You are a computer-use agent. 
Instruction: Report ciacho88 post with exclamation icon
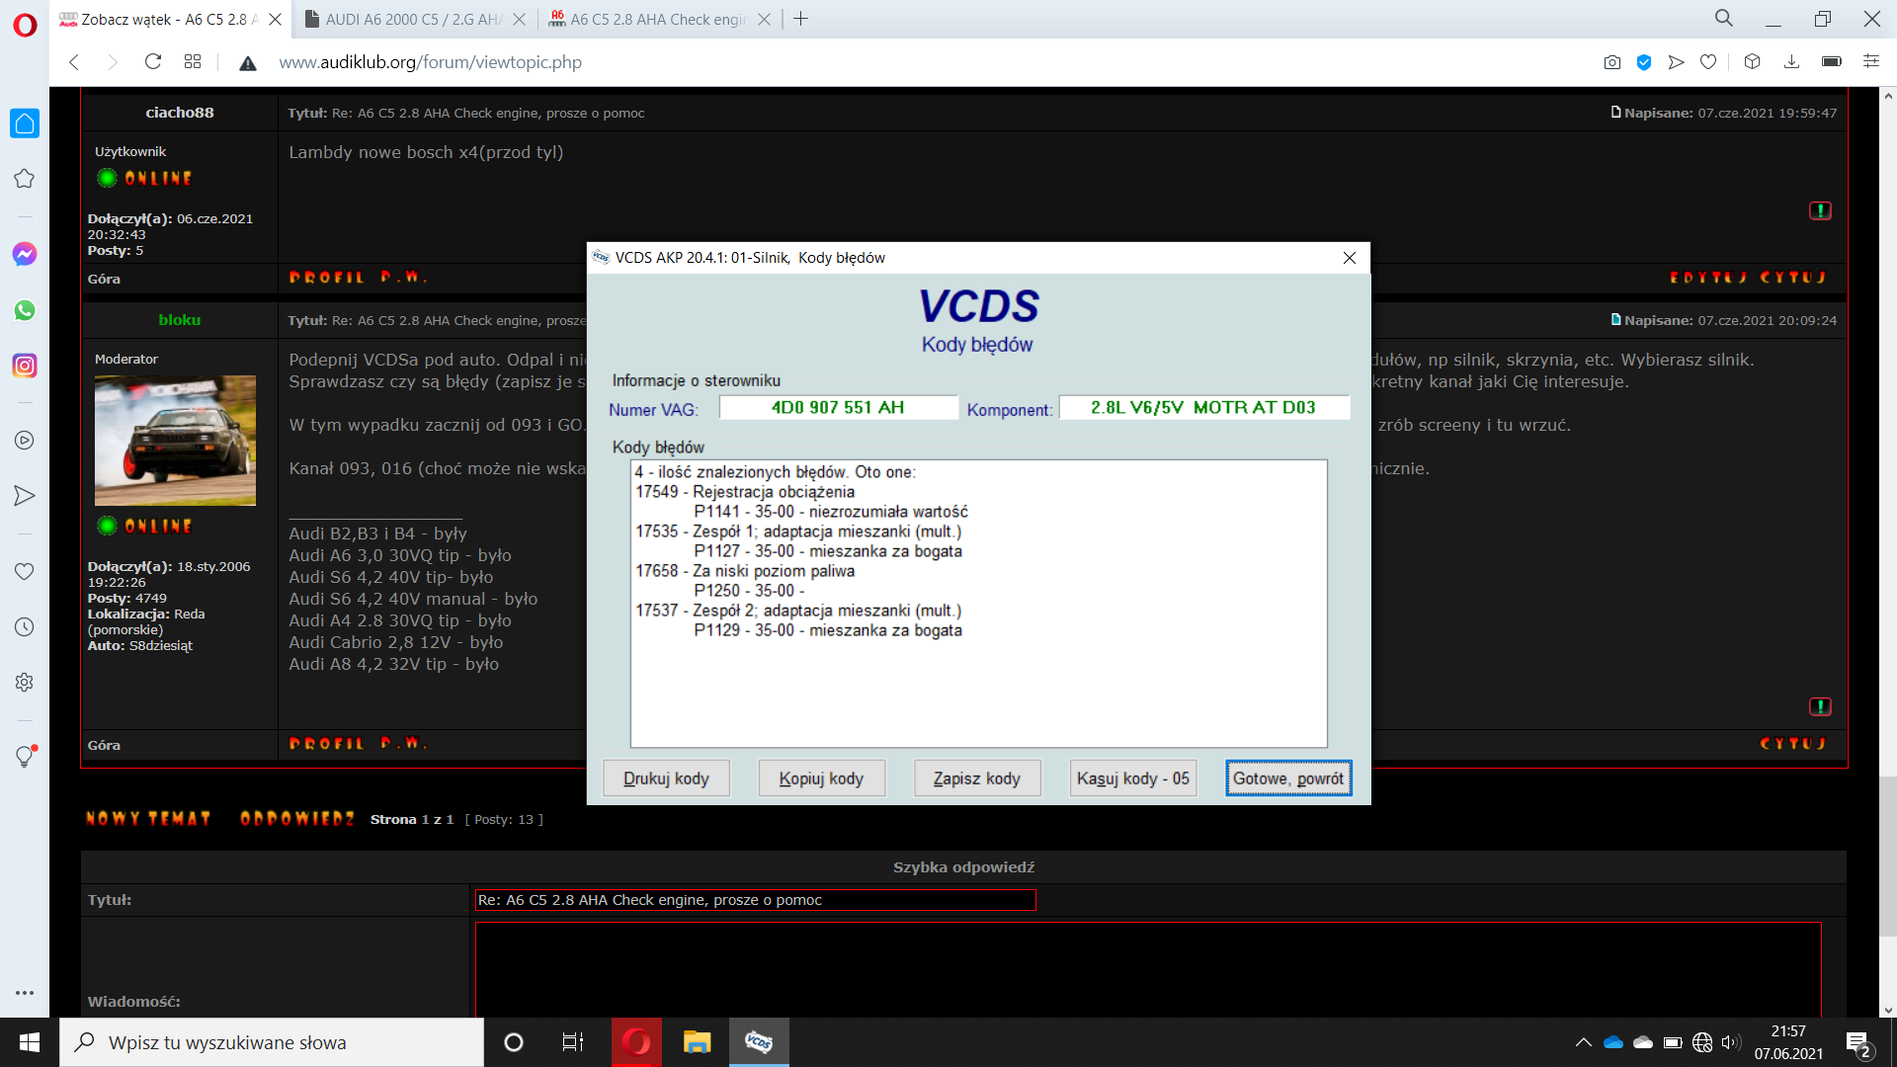pyautogui.click(x=1820, y=210)
